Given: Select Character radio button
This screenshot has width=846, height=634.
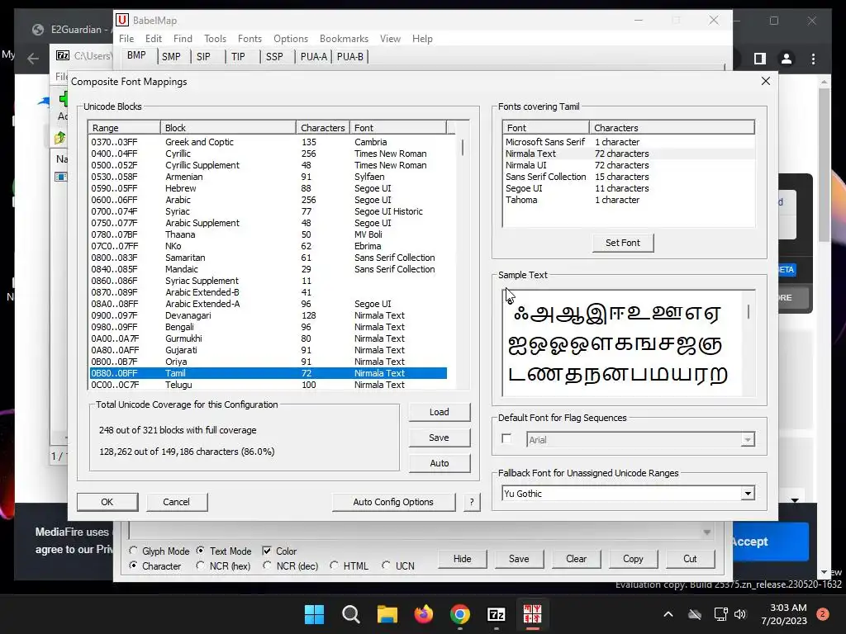Looking at the screenshot, I should pos(133,565).
